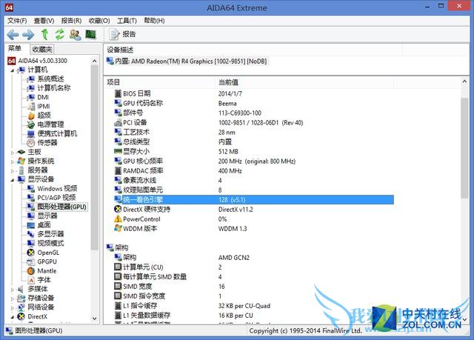Select the IPMI tree item
This screenshot has height=340, width=474.
point(44,107)
